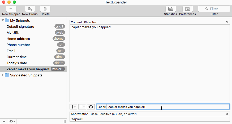Image resolution: width=232 pixels, height=124 pixels.
Task: Close the TextExpander window
Action: pyautogui.click(x=4, y=2)
